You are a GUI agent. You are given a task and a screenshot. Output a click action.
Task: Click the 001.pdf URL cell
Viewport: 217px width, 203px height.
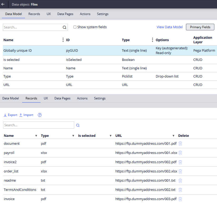point(146,143)
